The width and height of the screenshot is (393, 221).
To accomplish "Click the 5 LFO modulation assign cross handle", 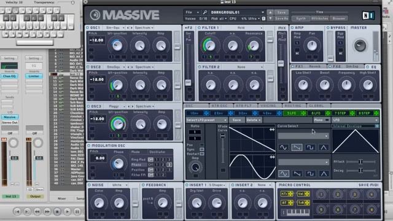I will (303, 113).
